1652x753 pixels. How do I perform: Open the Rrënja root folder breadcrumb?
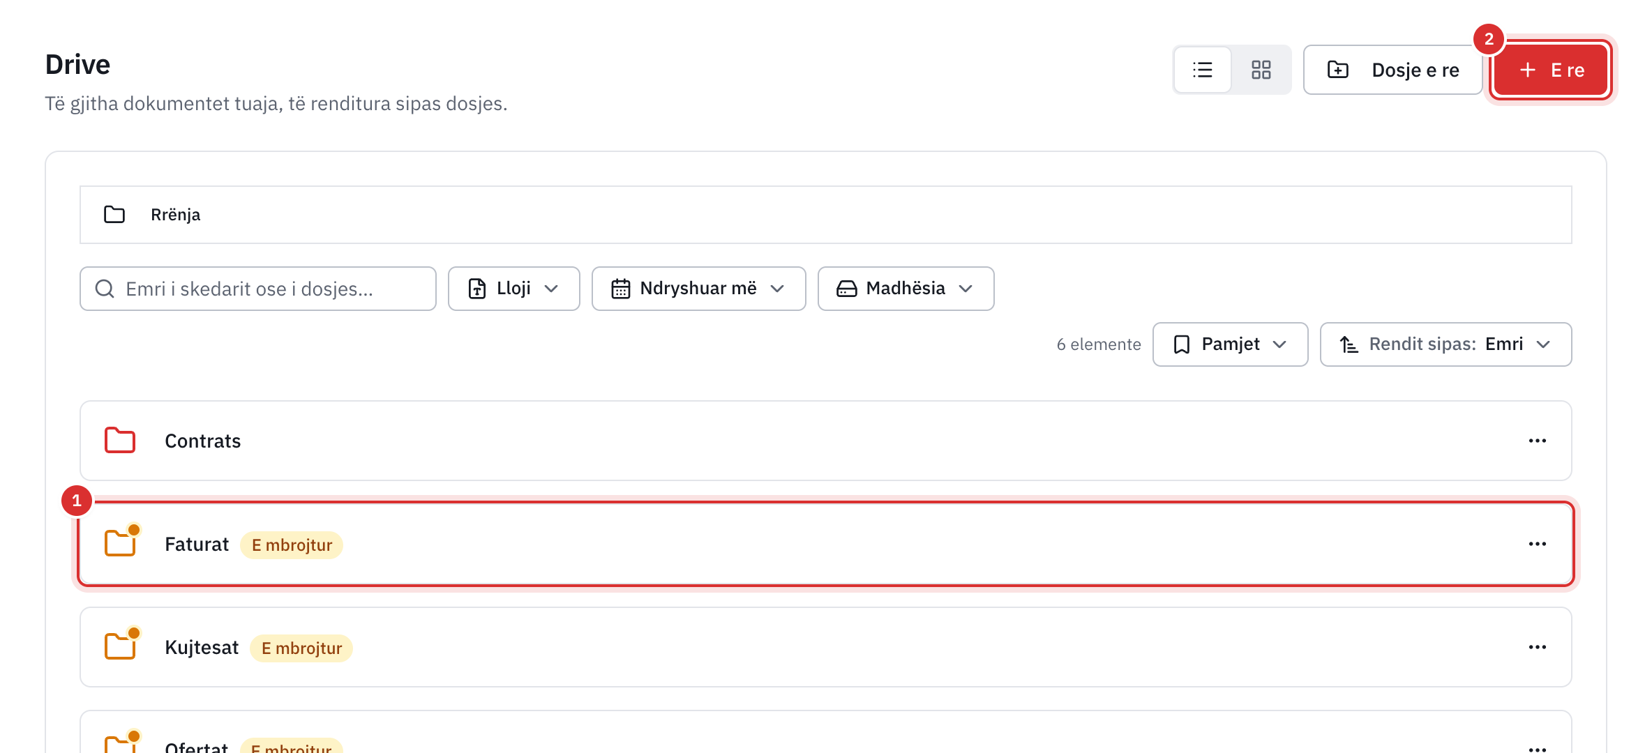[175, 215]
